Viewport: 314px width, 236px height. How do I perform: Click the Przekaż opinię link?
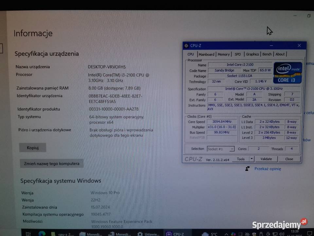268,168
